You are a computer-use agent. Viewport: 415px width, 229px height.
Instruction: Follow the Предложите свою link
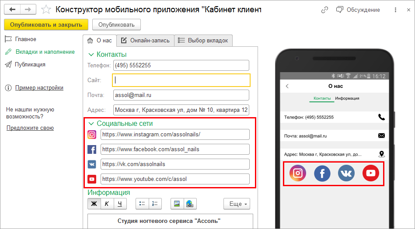coord(30,128)
